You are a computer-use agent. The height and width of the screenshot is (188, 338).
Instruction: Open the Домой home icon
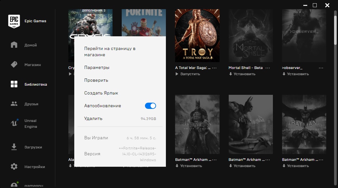[14, 45]
